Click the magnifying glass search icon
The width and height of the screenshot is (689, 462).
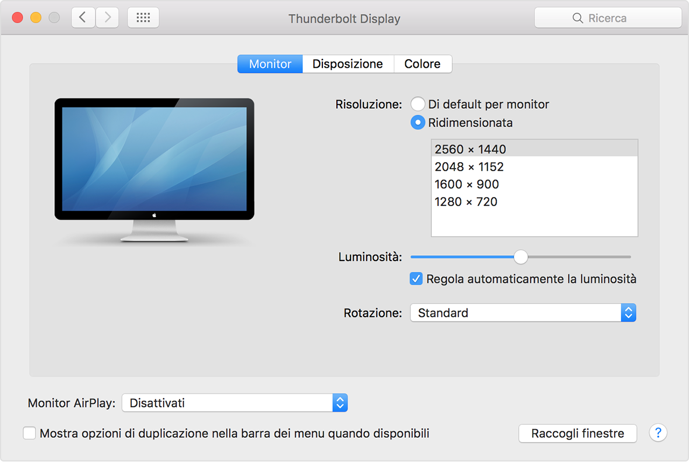(x=578, y=18)
